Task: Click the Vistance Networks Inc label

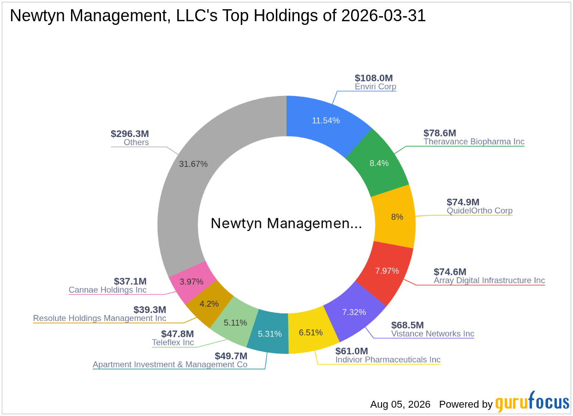Action: point(433,334)
